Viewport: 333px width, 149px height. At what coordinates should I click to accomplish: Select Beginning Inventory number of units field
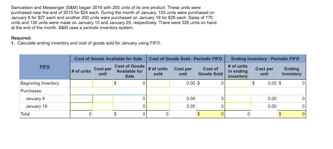pos(81,83)
